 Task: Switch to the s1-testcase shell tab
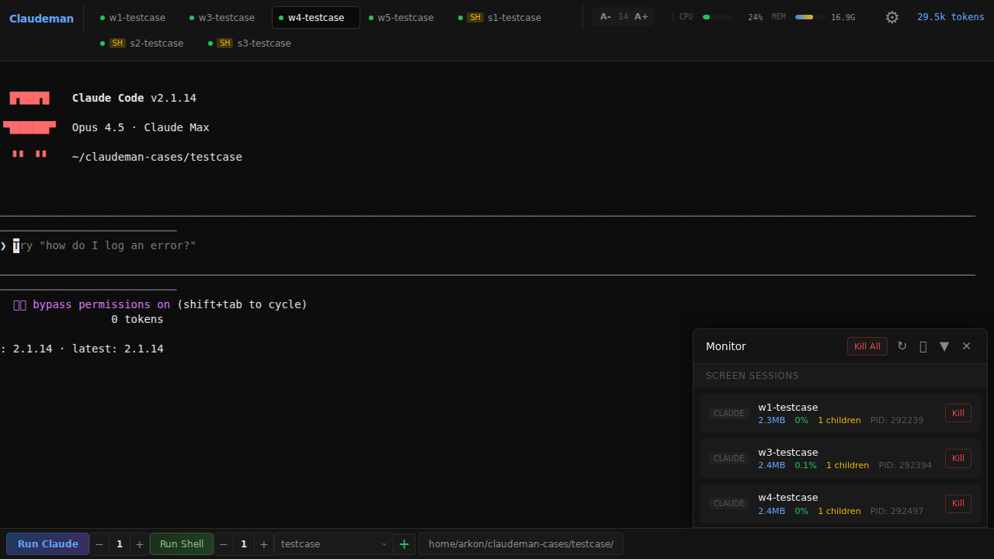tap(499, 17)
